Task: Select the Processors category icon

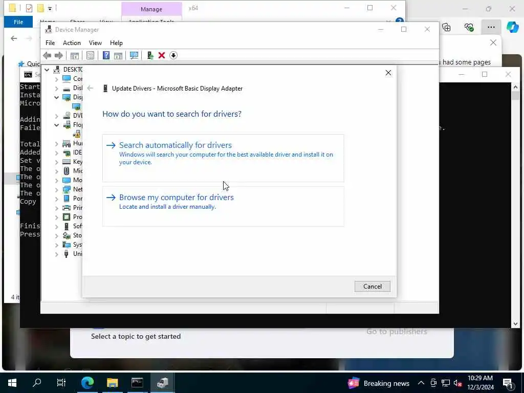Action: [x=67, y=217]
